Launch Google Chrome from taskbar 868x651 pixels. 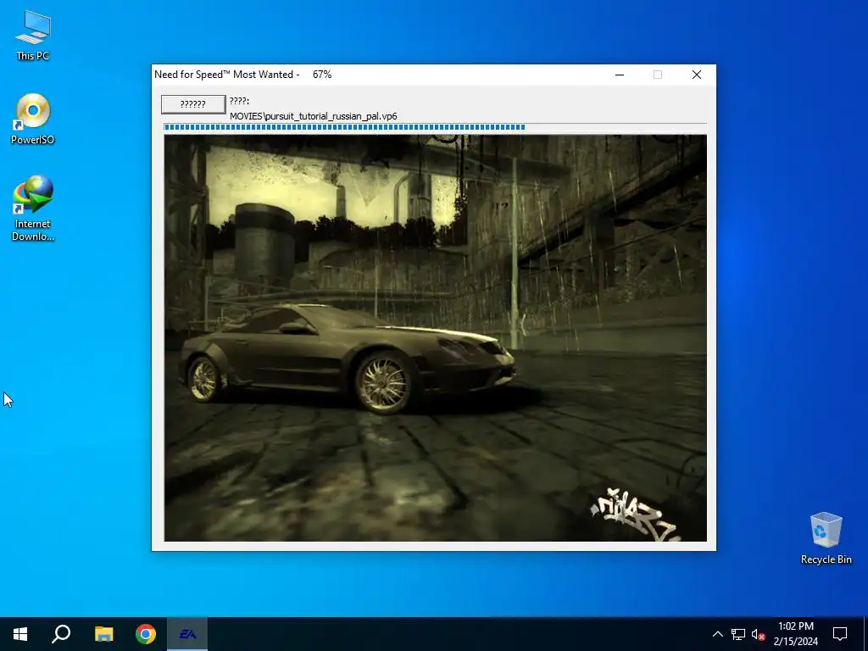point(146,634)
